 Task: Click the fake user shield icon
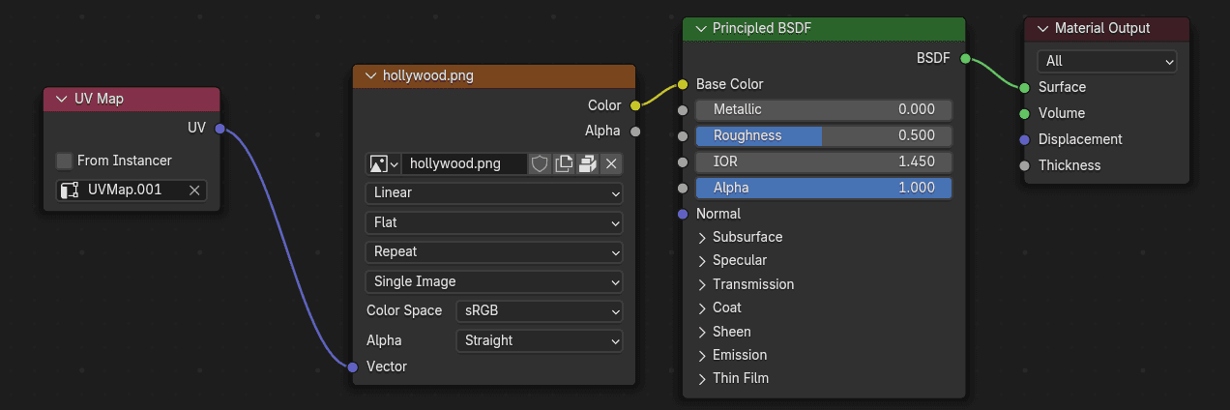tap(541, 163)
